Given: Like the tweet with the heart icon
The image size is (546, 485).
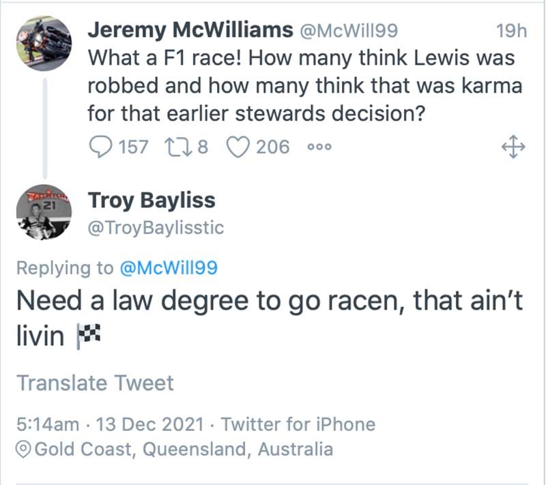Looking at the screenshot, I should click(239, 147).
